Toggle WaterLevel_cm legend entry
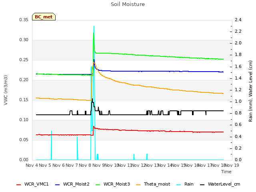Viewport: 256px width, 192px height. pyautogui.click(x=220, y=184)
